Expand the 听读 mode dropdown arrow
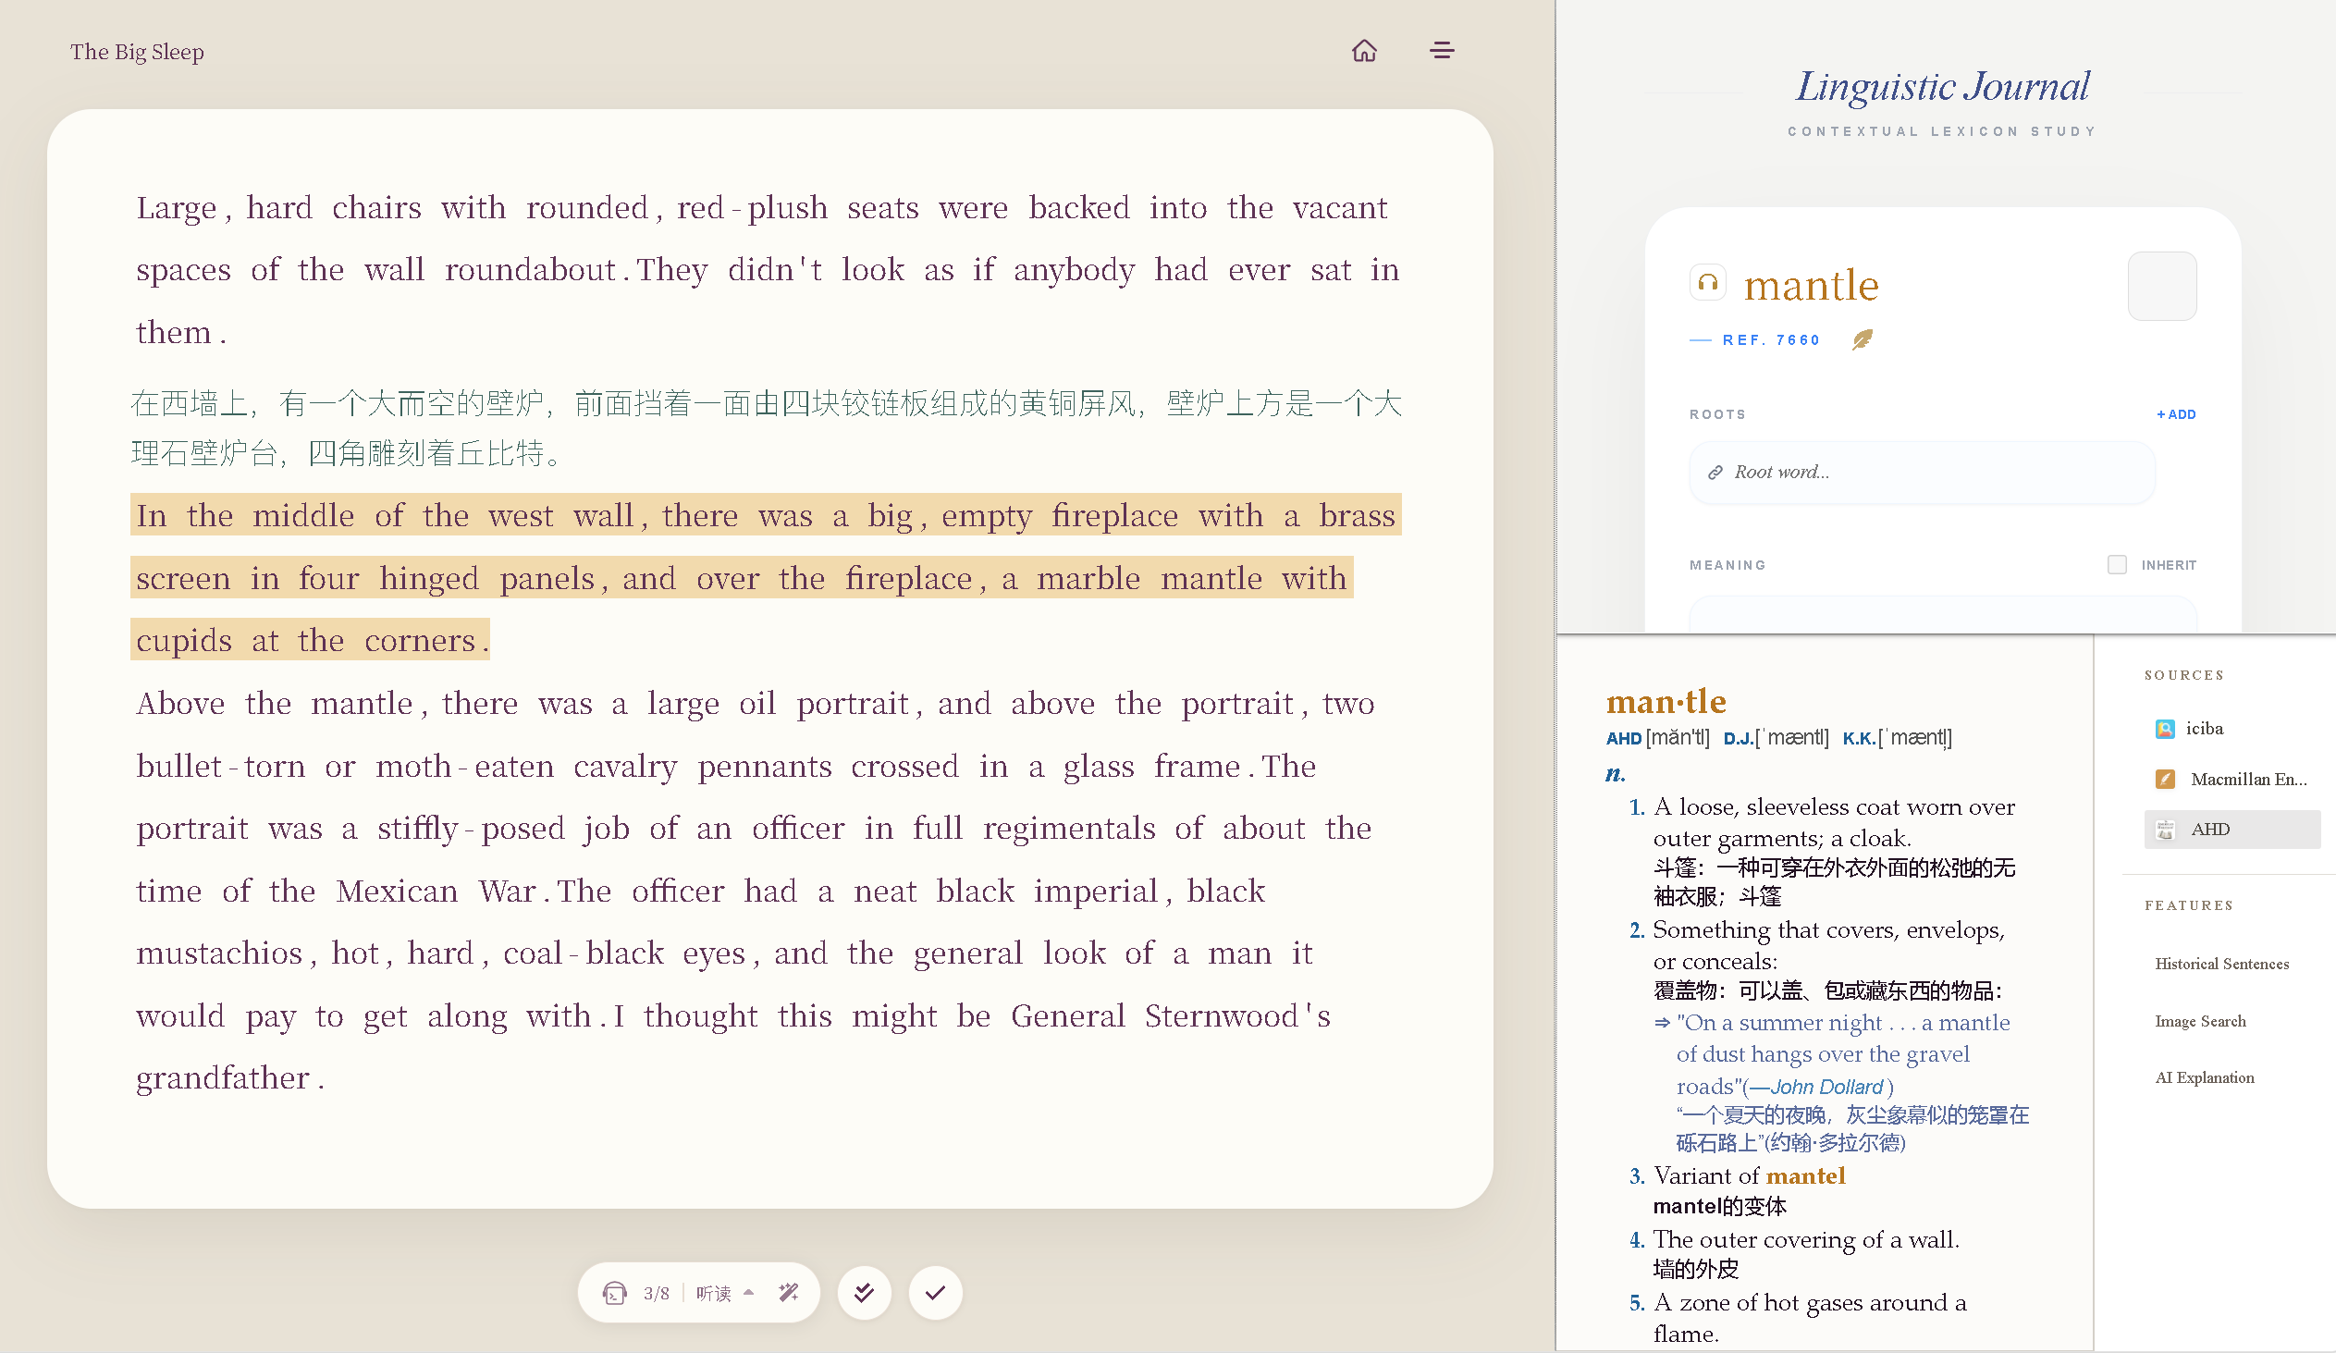 748,1292
